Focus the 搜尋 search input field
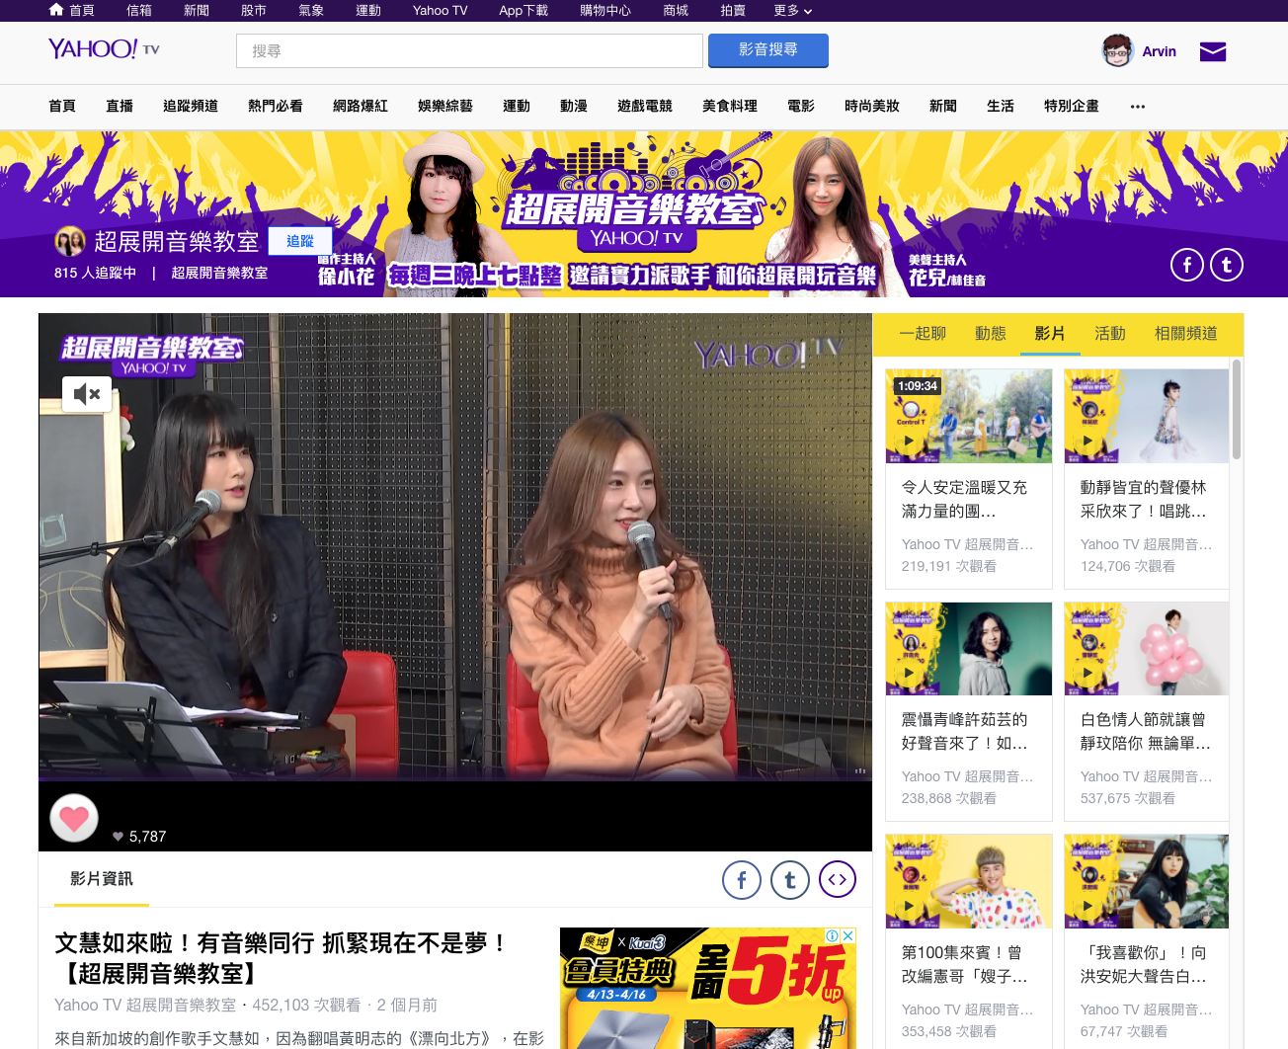Screen dimensions: 1288x1049 469,50
